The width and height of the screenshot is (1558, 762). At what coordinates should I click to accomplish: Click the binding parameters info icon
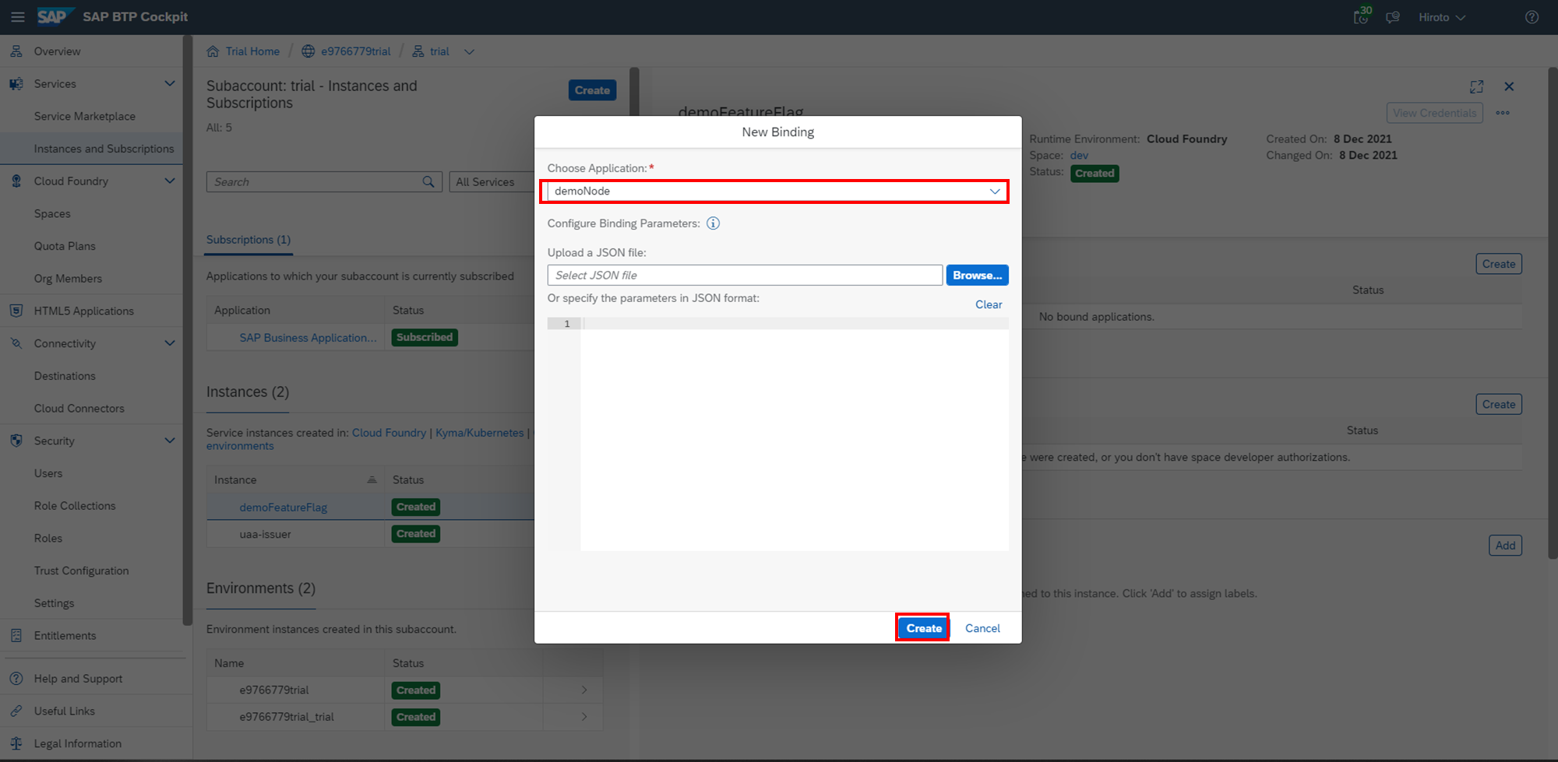pyautogui.click(x=713, y=223)
